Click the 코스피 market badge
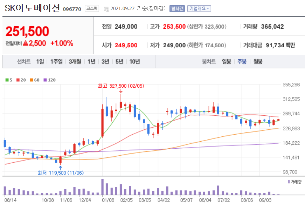 point(92,8)
